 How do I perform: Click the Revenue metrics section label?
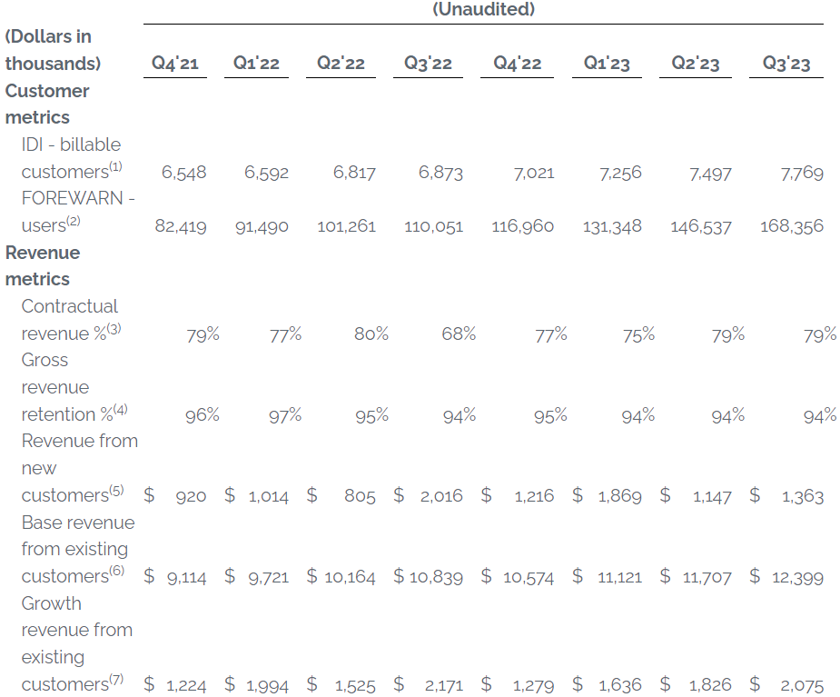point(42,265)
